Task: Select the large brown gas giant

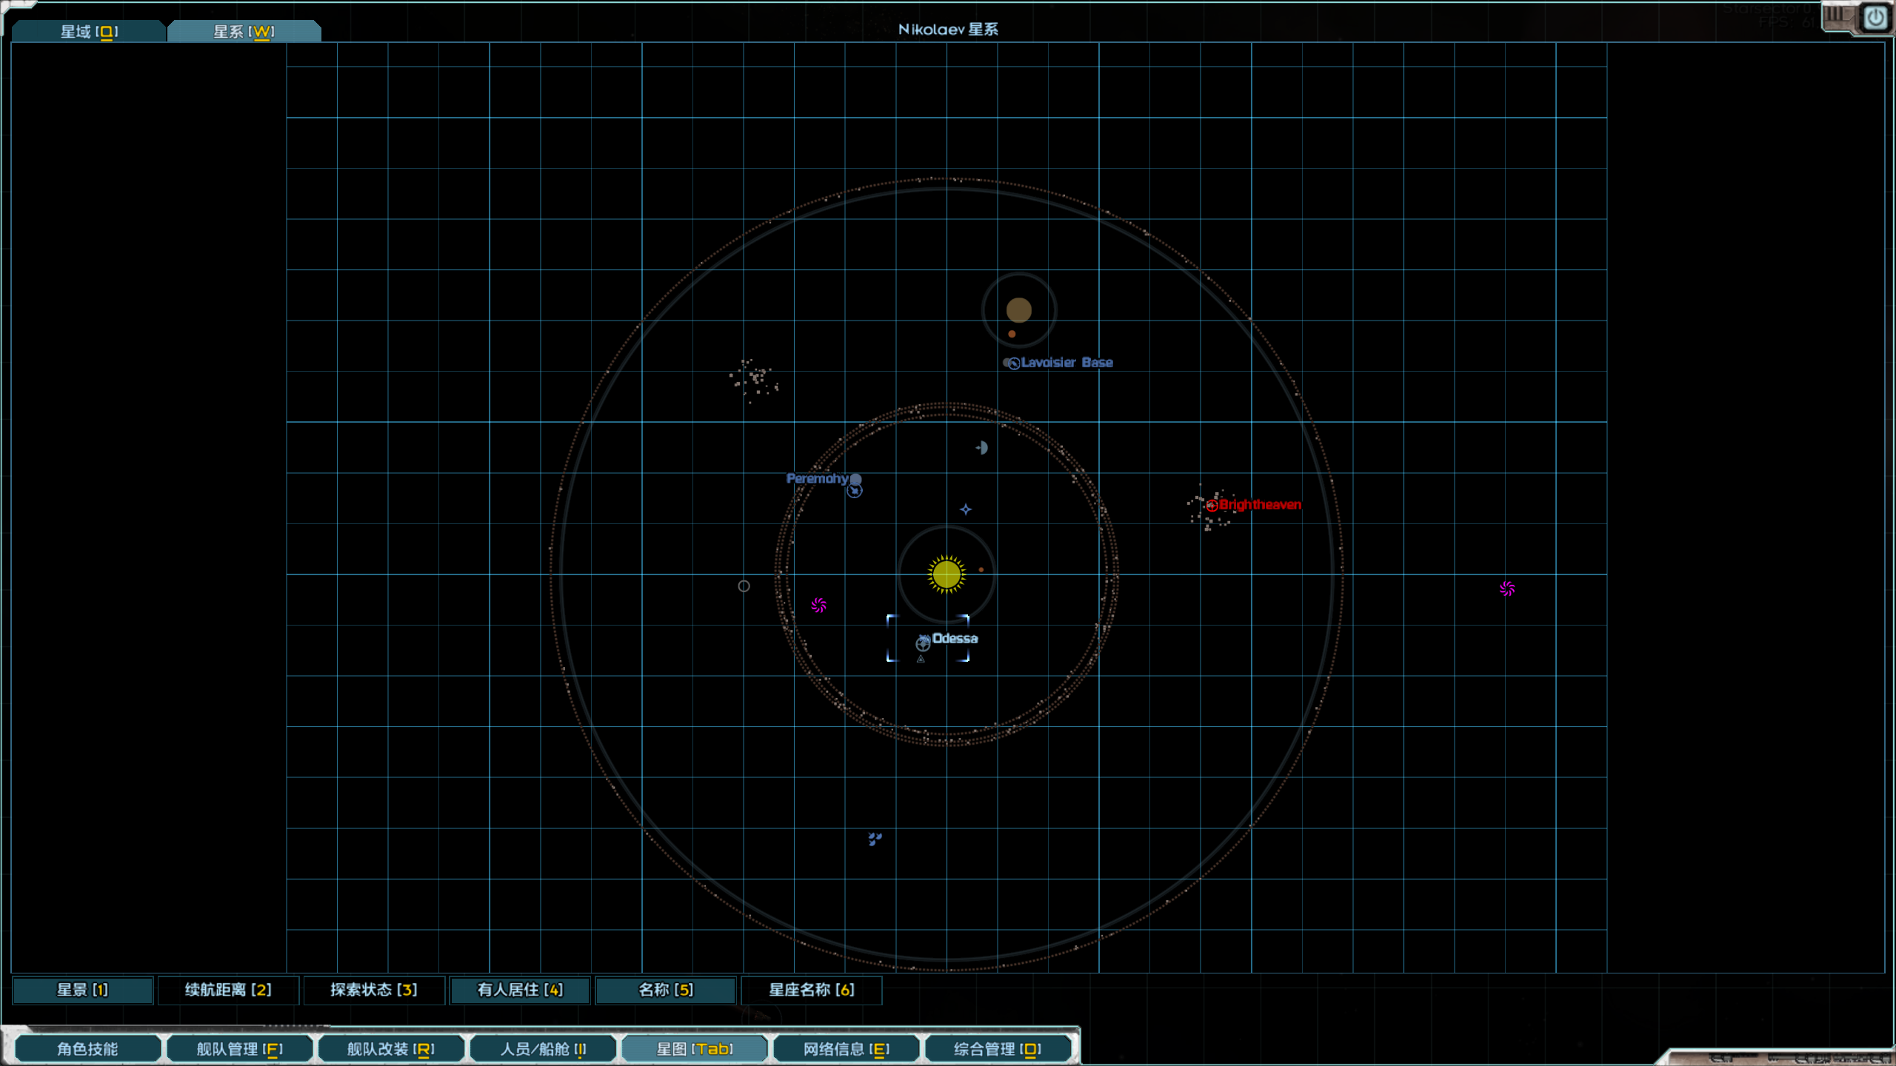Action: tap(1018, 309)
